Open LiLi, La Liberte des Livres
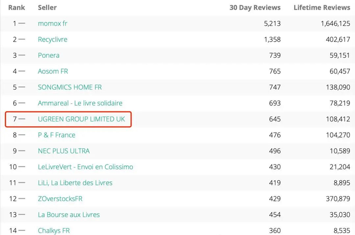 click(x=75, y=183)
